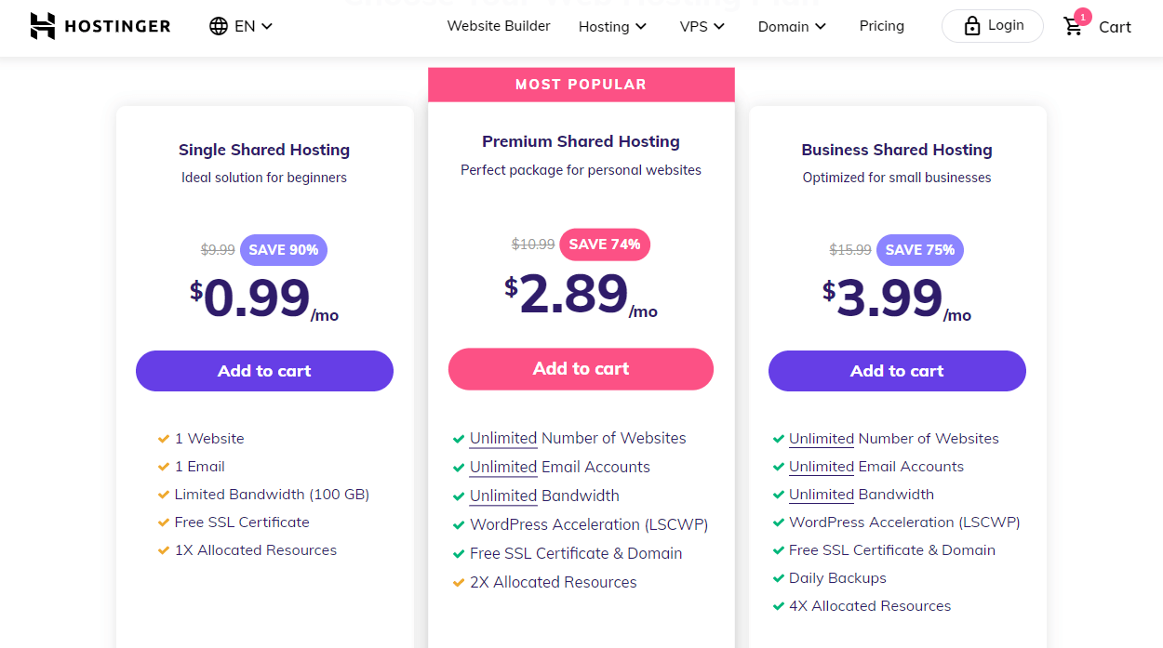Open the shopping cart icon
The image size is (1163, 648).
tap(1074, 27)
